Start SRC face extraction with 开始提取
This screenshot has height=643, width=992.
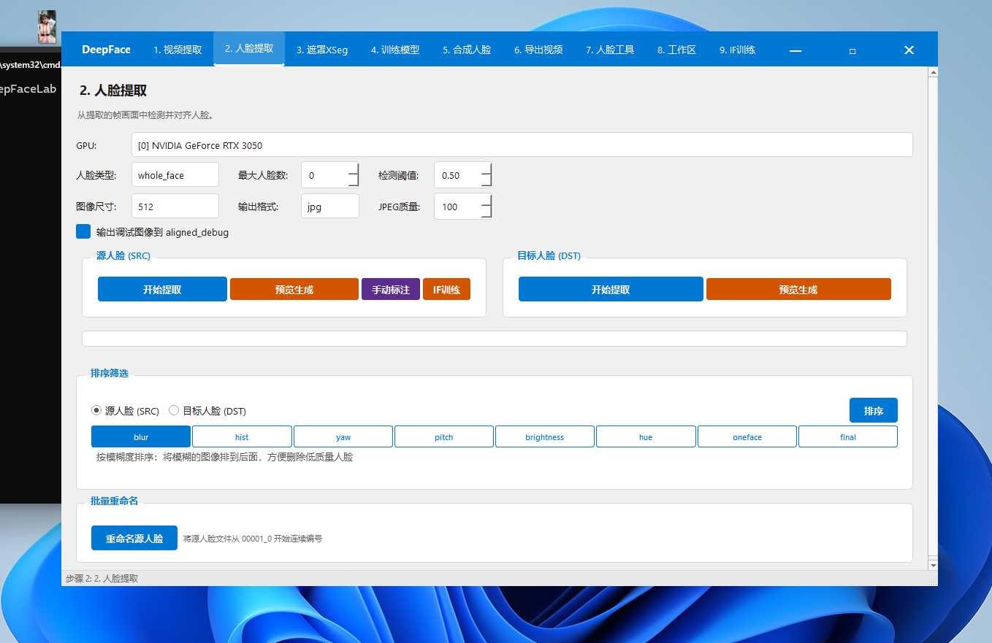click(162, 289)
